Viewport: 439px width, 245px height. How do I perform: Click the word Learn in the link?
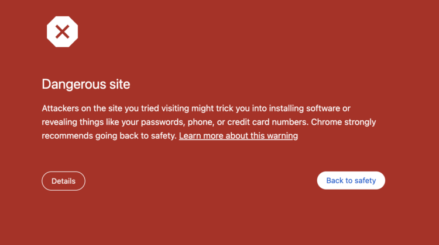[191, 136]
